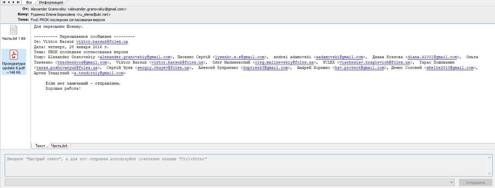The width and height of the screenshot is (495, 188).
Task: Jump to last tab navigation arrow
Action: [x=18, y=2]
